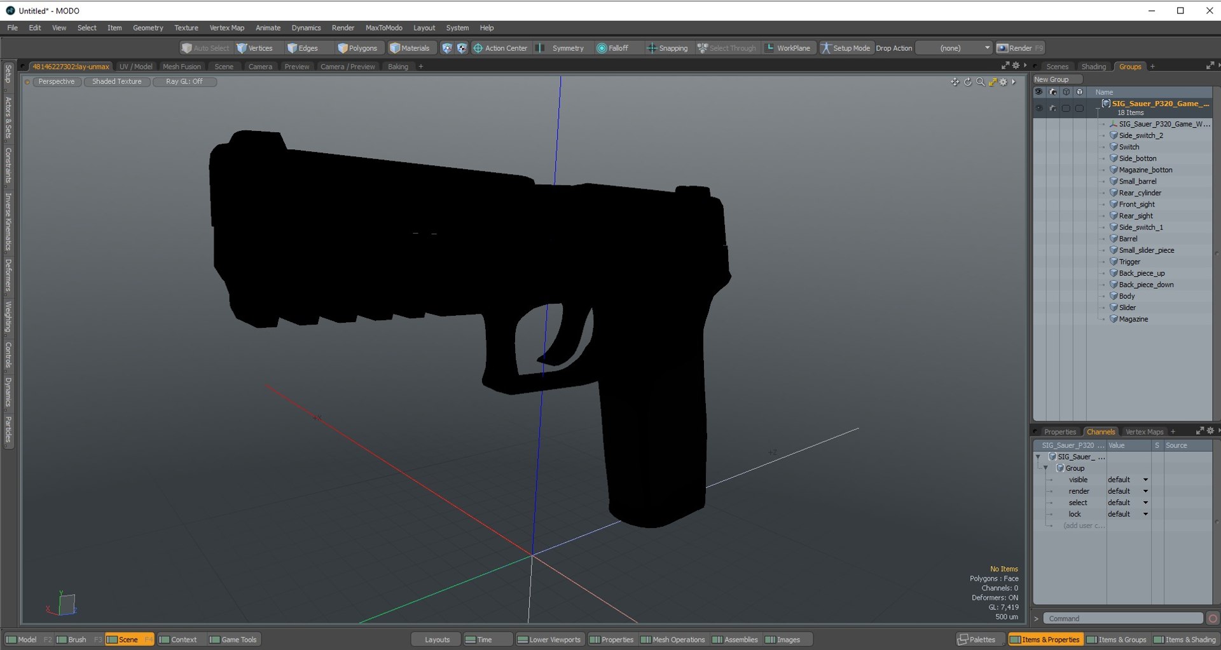Open the Action Center tool

click(500, 48)
